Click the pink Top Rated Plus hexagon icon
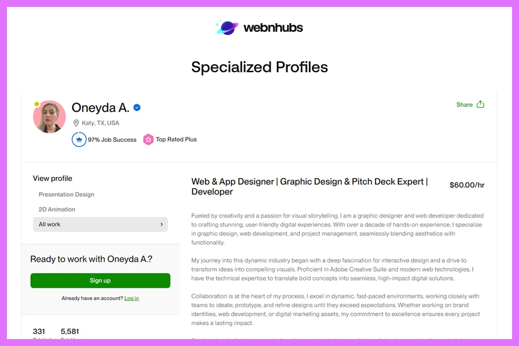The image size is (519, 346). tap(148, 139)
